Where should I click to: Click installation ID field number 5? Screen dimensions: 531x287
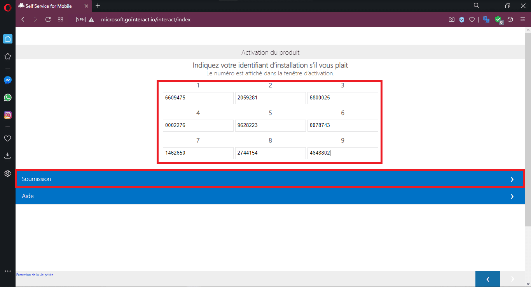[x=270, y=125]
